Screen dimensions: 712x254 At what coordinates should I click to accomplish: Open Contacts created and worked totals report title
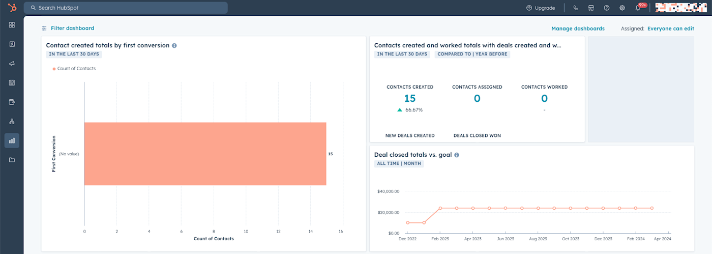pos(468,45)
